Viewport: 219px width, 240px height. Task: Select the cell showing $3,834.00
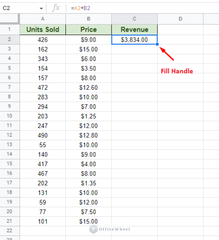point(134,40)
